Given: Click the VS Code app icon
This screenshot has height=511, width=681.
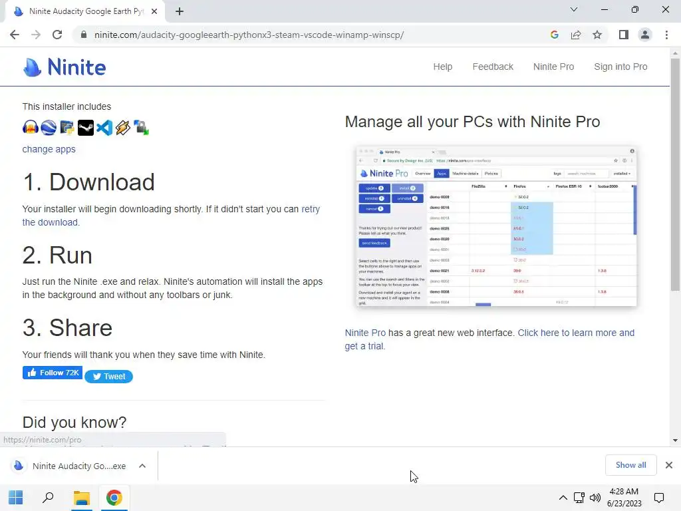Looking at the screenshot, I should tap(104, 128).
